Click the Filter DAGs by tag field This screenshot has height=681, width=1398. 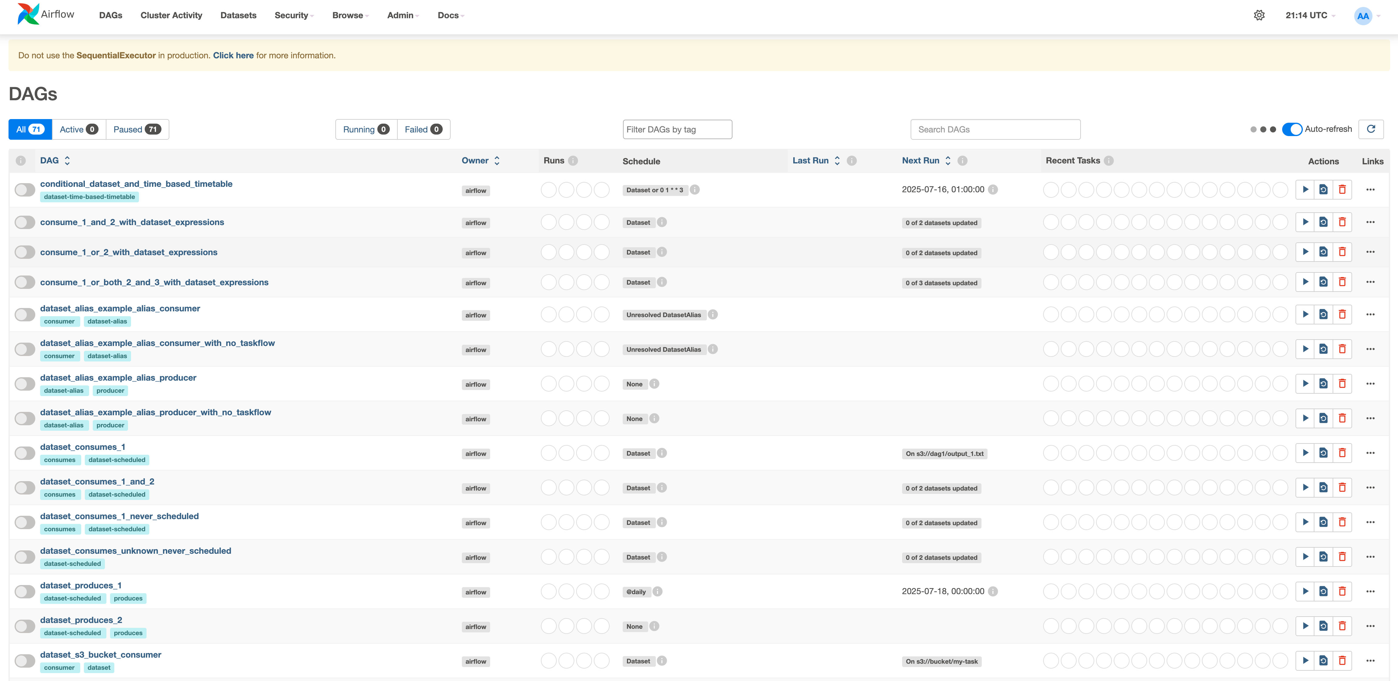677,129
